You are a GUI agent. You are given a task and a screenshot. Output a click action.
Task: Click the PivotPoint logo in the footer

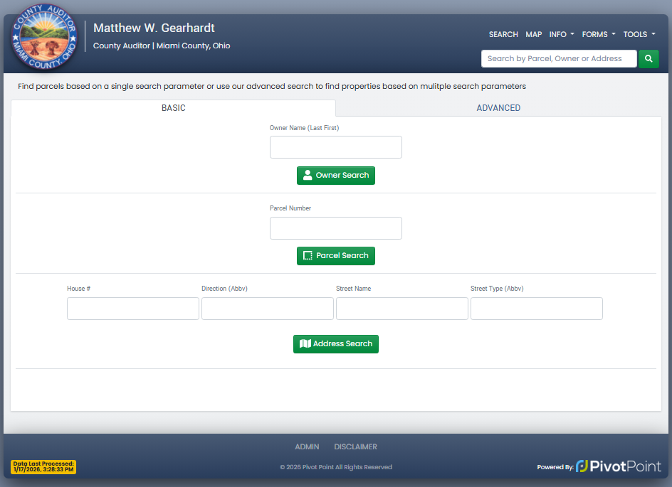point(618,466)
